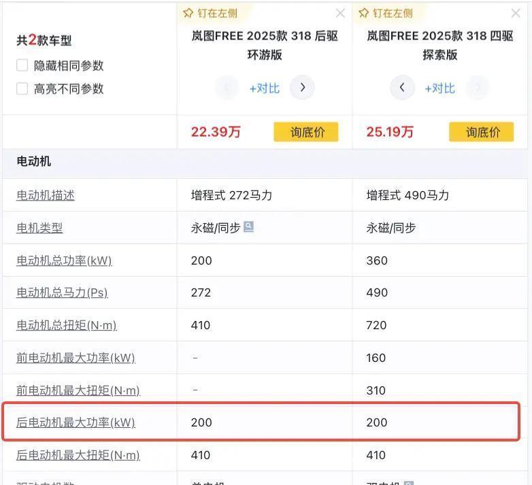Remove 后驱环游版 column with X

click(x=340, y=13)
